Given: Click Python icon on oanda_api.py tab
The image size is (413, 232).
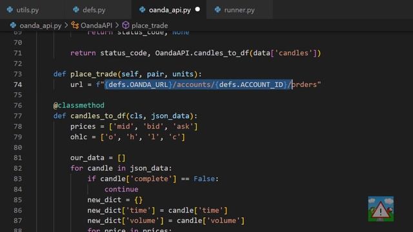Looking at the screenshot, I should (x=142, y=10).
